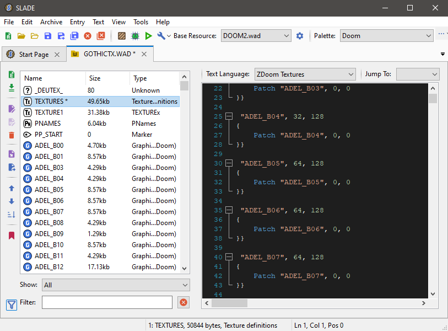This screenshot has width=448, height=331.
Task: Open the Text Language dropdown
Action: (305, 74)
